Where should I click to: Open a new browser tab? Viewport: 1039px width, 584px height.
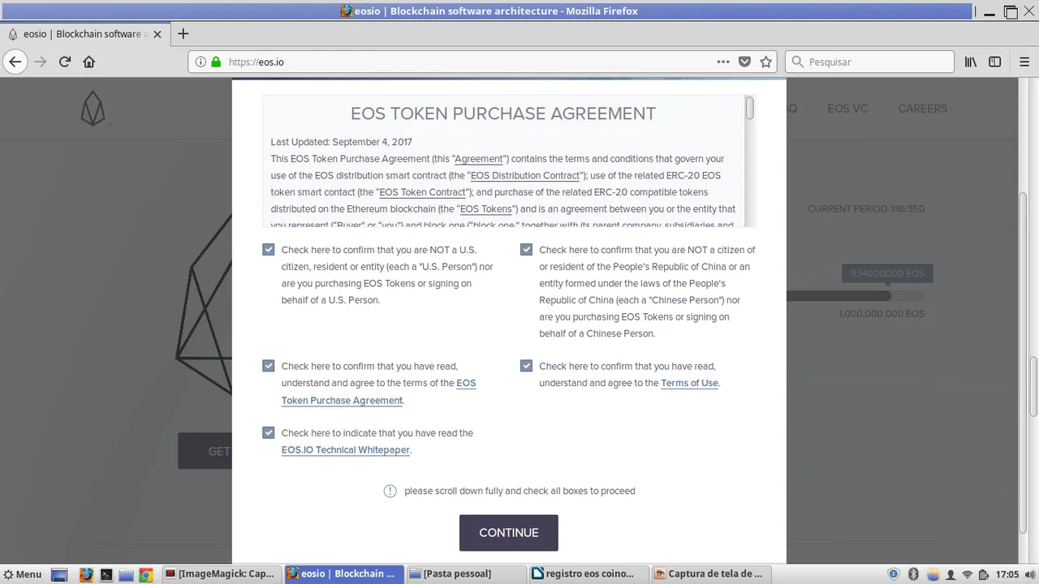[x=183, y=34]
